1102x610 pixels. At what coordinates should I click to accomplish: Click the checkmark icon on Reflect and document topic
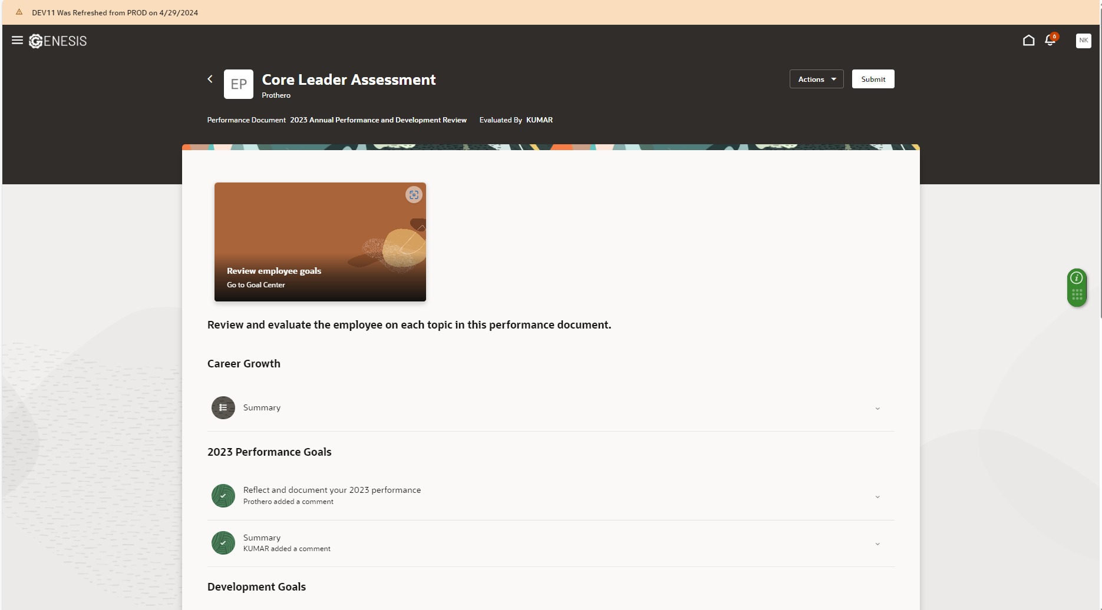tap(223, 495)
